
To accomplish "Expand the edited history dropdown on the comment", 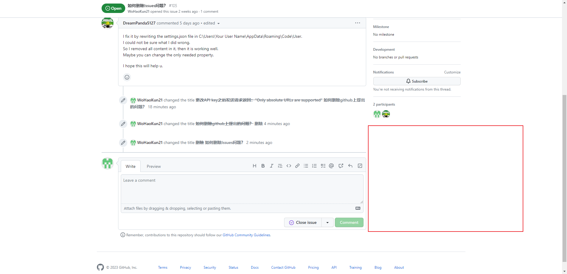I will point(218,23).
